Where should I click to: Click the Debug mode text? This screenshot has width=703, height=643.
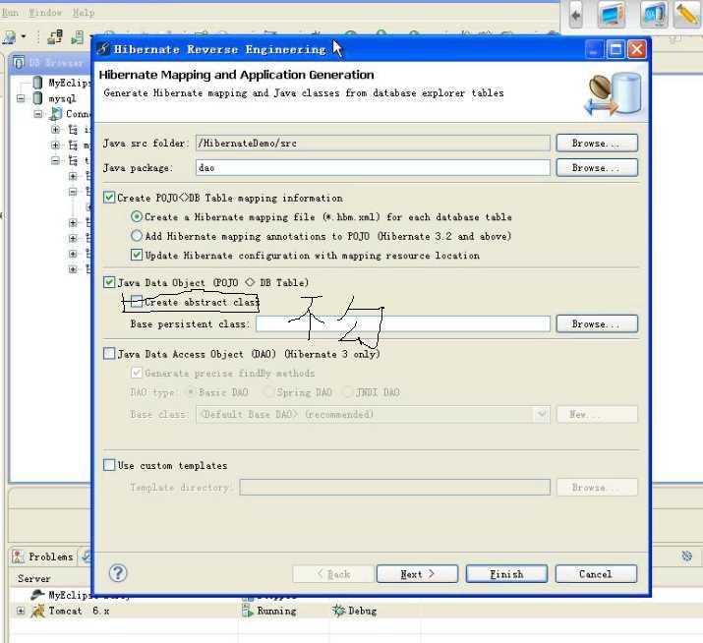(362, 611)
